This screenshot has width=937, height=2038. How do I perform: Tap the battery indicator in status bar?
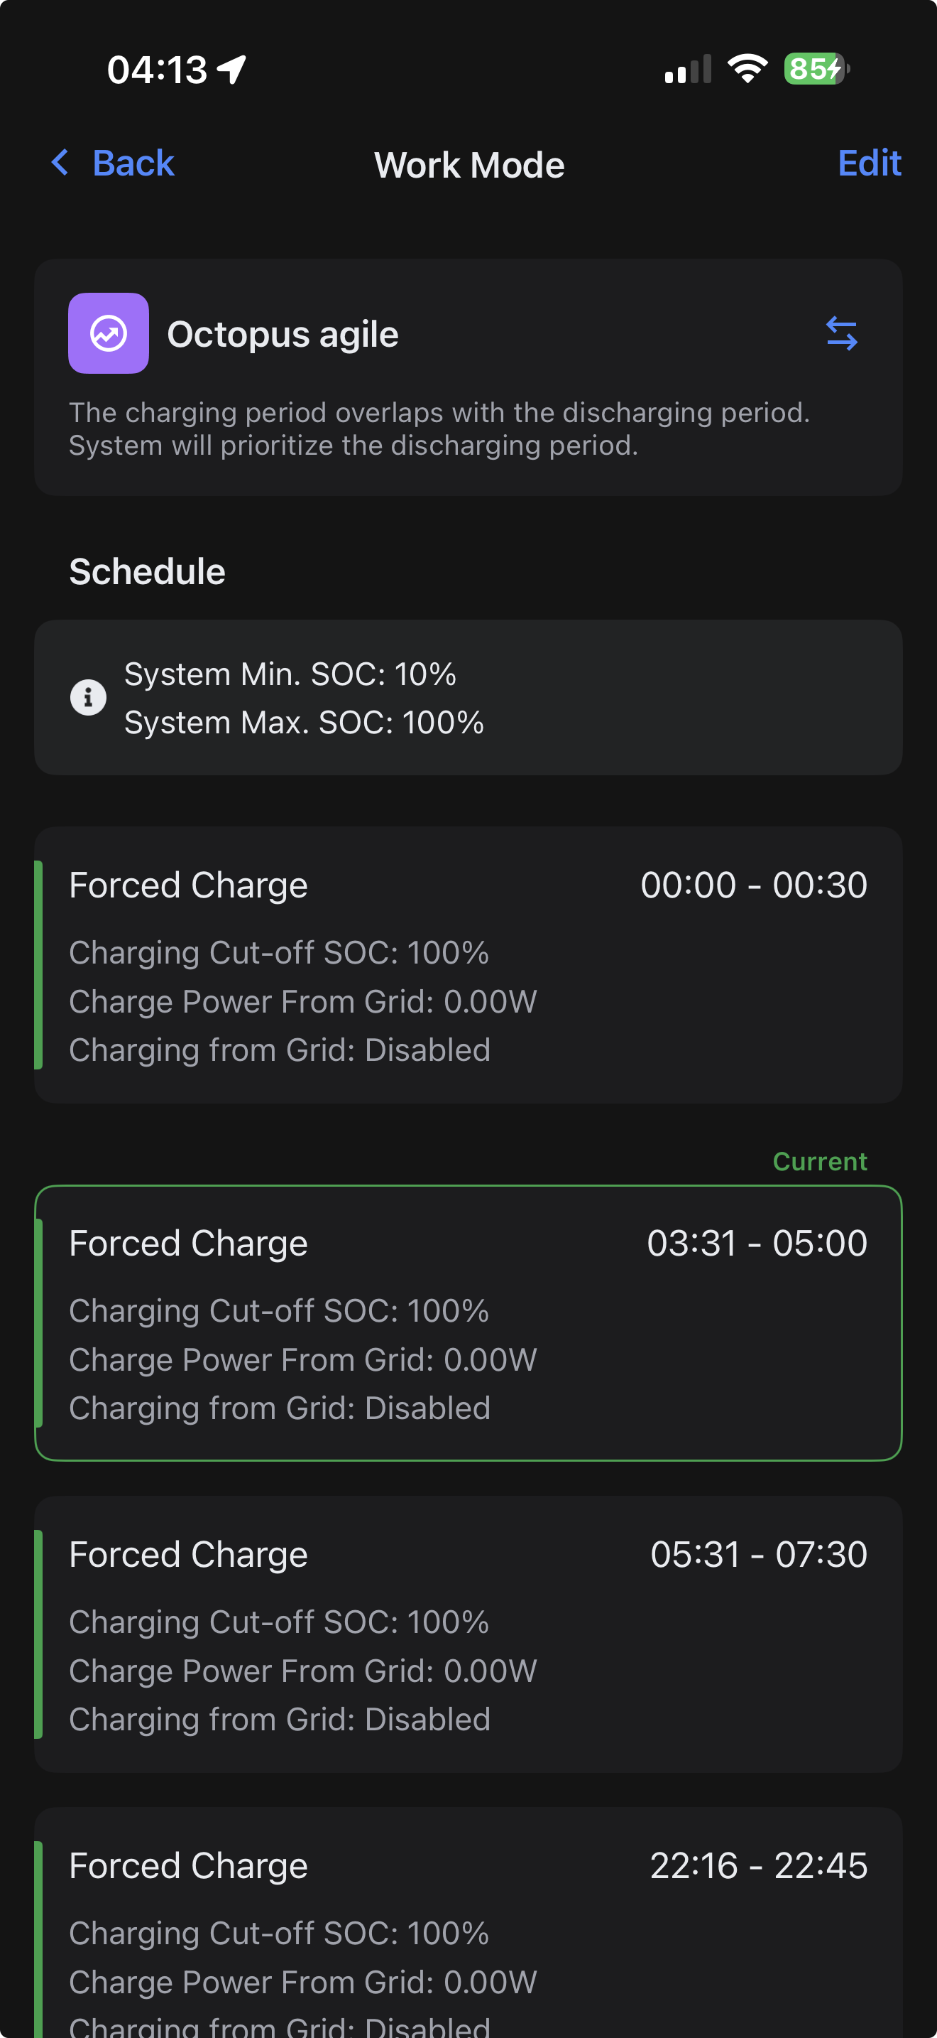point(816,69)
